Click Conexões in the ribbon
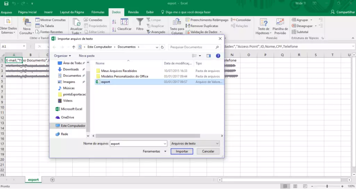Screen dimensions: 356x189 [93, 20]
